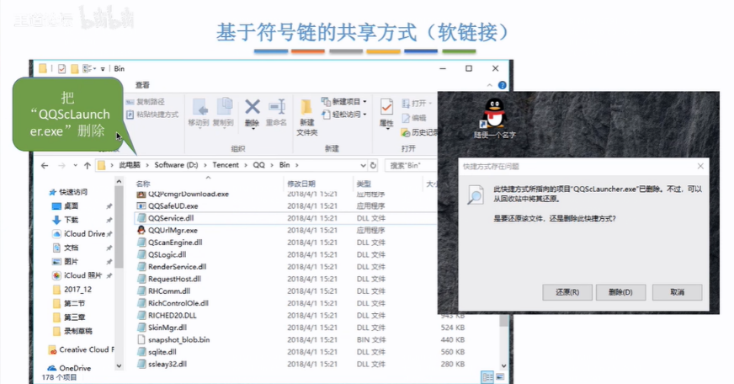Select Desktop (桌面) in sidebar
Image resolution: width=734 pixels, height=384 pixels.
(x=66, y=206)
